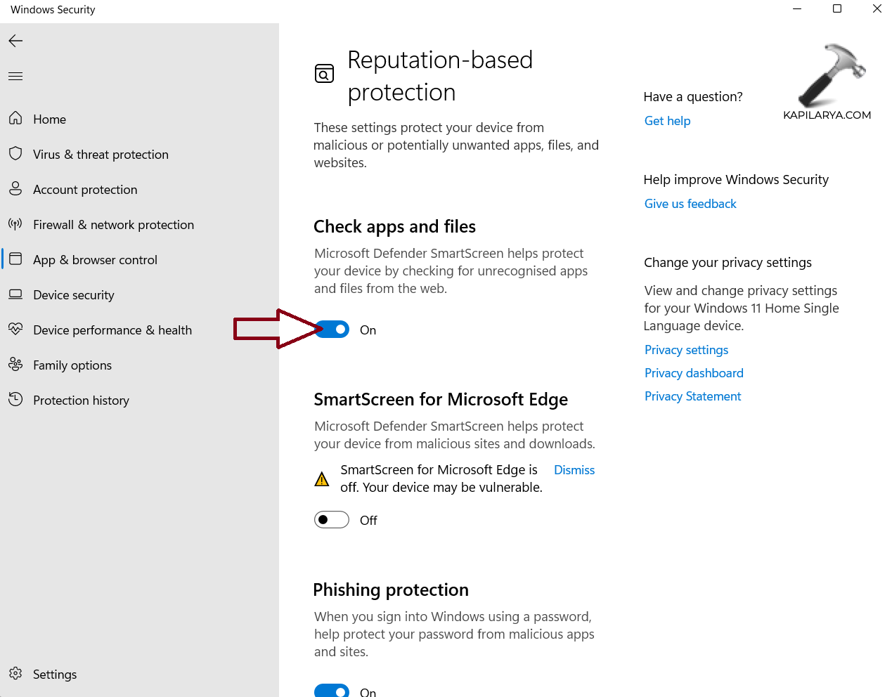Dismiss the SmartScreen Edge warning
This screenshot has height=697, width=892.
pyautogui.click(x=574, y=470)
